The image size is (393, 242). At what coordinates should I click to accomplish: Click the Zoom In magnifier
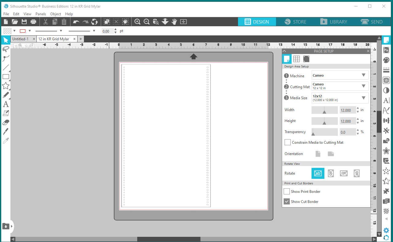[137, 21]
